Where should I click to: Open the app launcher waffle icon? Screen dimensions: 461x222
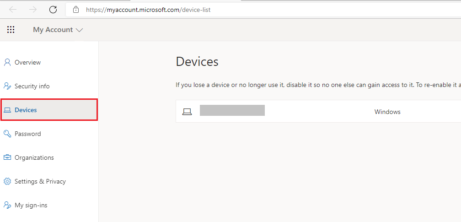pyautogui.click(x=11, y=29)
